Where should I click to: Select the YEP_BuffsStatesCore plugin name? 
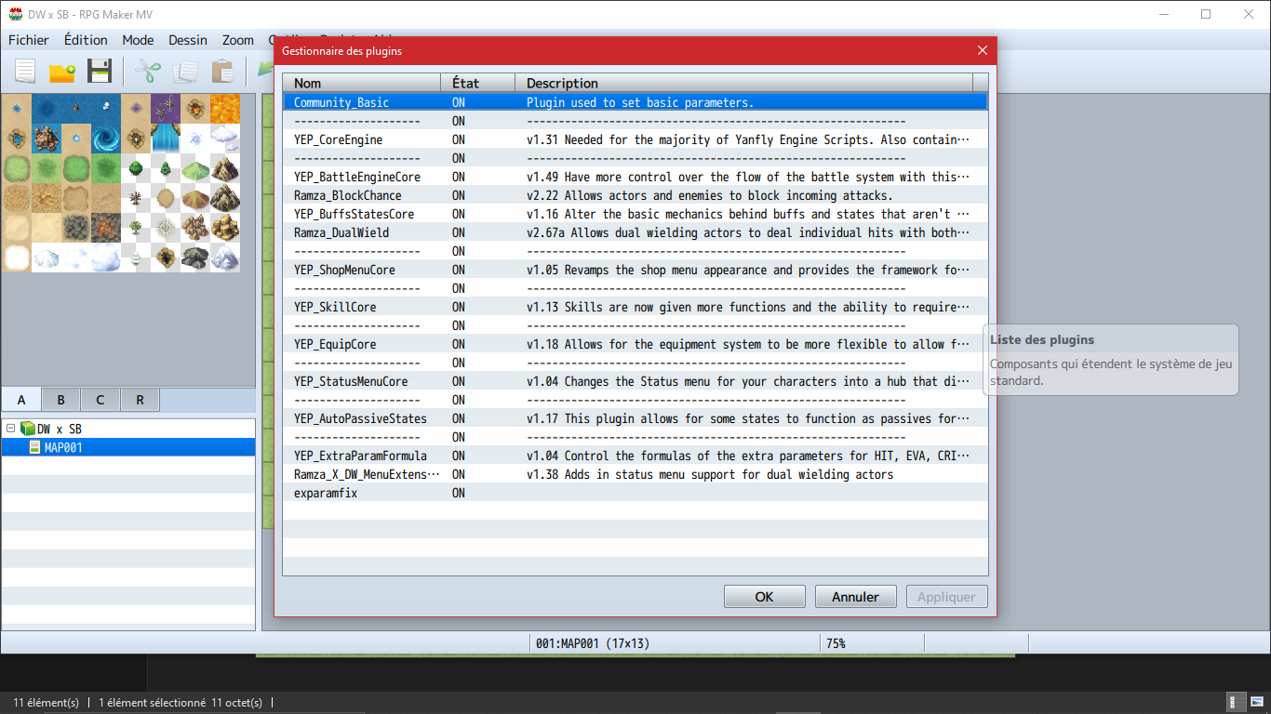(x=354, y=214)
